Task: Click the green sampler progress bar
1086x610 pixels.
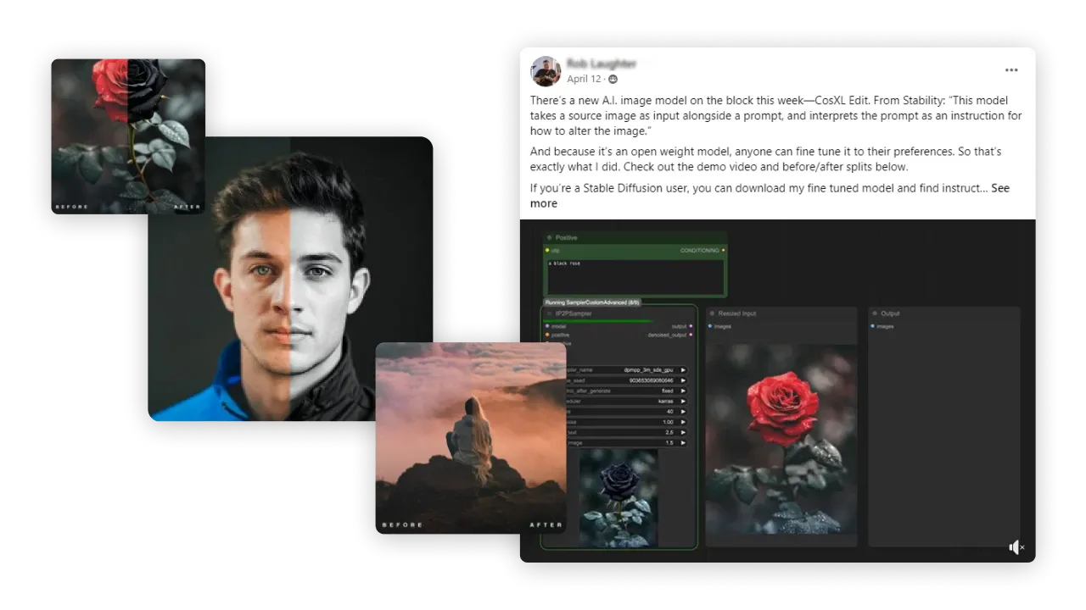Action: pyautogui.click(x=599, y=321)
